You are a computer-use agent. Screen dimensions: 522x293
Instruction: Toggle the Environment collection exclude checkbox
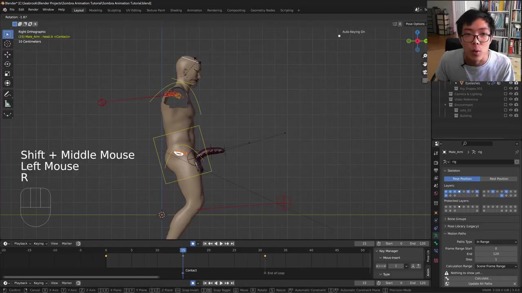(x=506, y=105)
